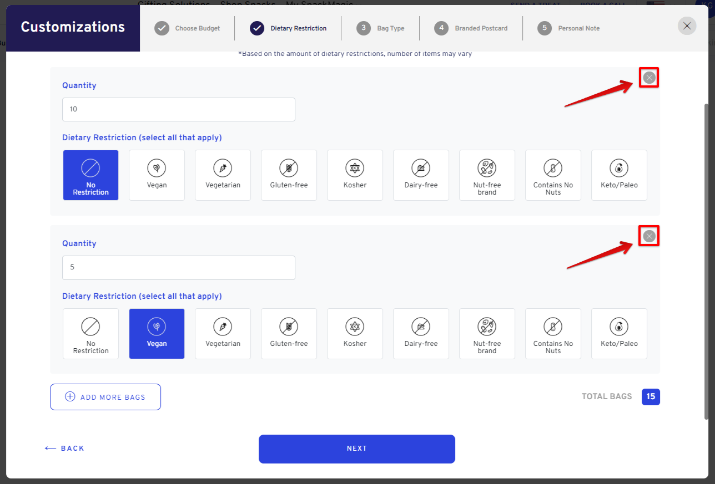
Task: Select Vegan in the first bag group
Action: 157,175
